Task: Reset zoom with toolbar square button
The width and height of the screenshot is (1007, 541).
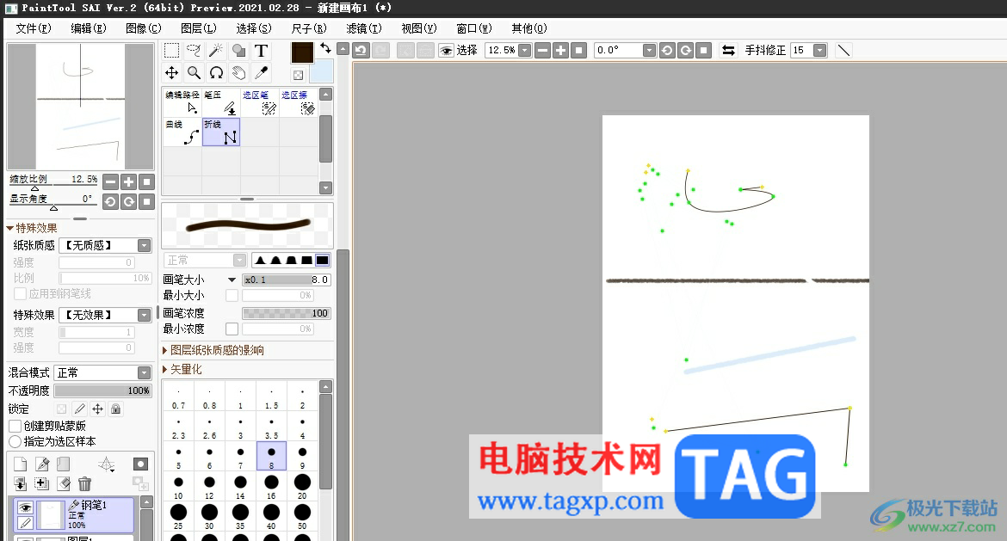Action: click(578, 50)
